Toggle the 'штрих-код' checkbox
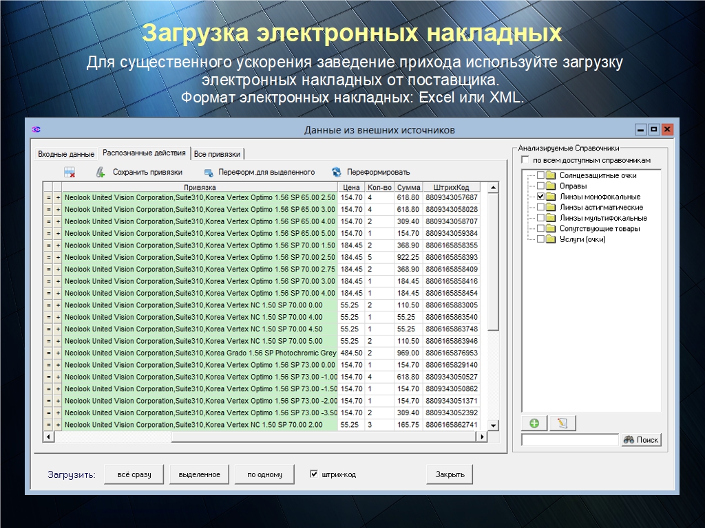Screen dimensions: 705x528 pyautogui.click(x=314, y=474)
